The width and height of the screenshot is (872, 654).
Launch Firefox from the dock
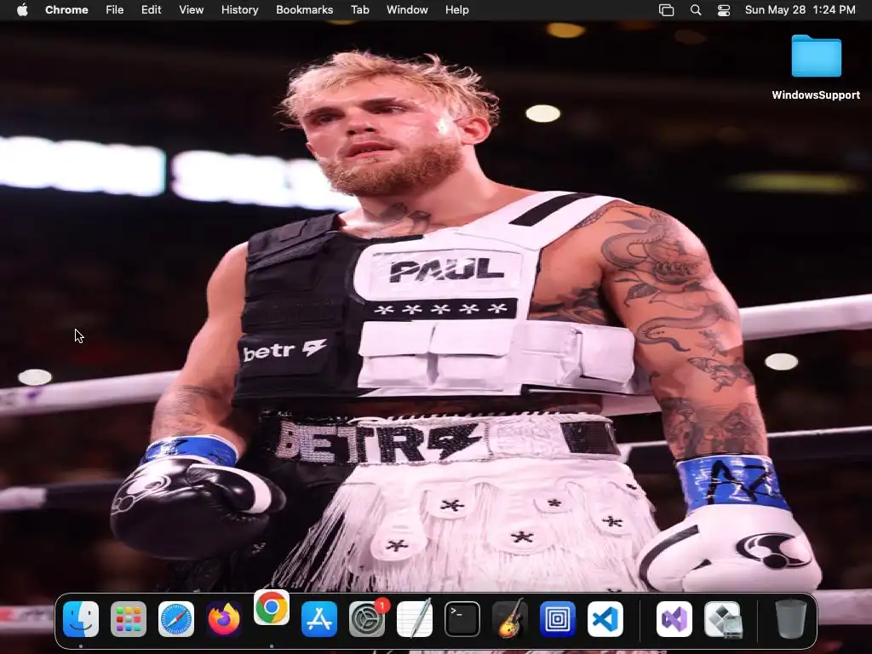point(224,619)
